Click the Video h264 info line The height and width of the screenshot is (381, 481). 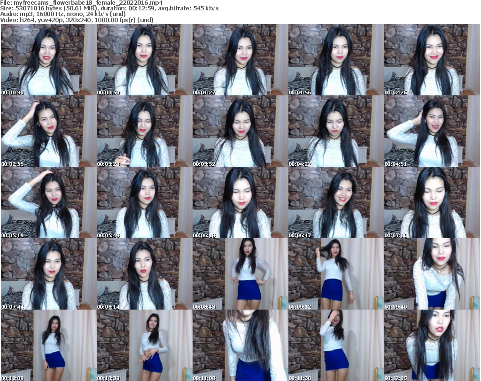(x=77, y=20)
